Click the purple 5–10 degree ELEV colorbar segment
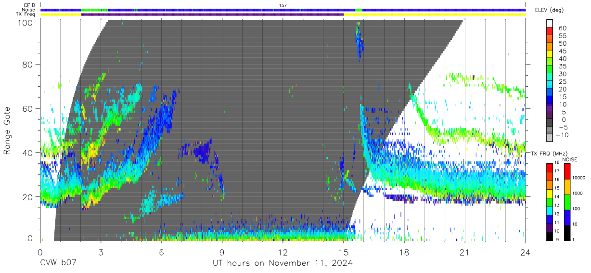591x273 pixels. [550, 108]
